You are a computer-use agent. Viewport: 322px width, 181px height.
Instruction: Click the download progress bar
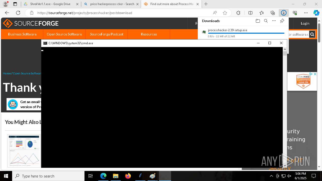(246, 33)
